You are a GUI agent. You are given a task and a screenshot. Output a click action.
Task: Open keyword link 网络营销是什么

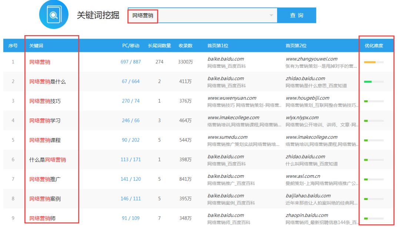pos(47,81)
